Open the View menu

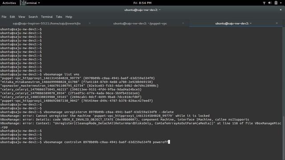coord(22,17)
